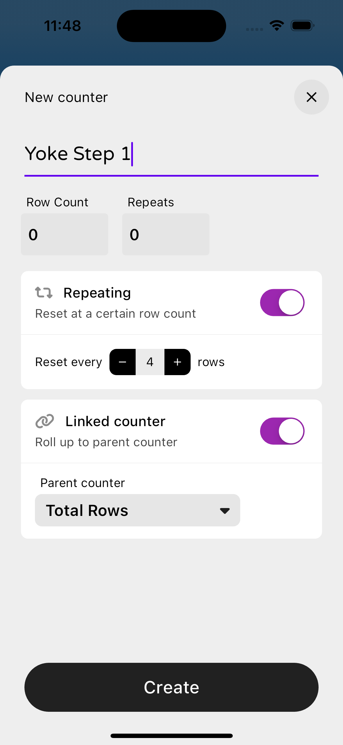Close the New counter dialog
This screenshot has width=343, height=745.
tap(311, 97)
